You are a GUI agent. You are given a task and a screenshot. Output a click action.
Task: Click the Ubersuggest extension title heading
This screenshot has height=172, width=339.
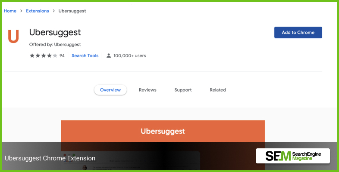click(x=55, y=33)
